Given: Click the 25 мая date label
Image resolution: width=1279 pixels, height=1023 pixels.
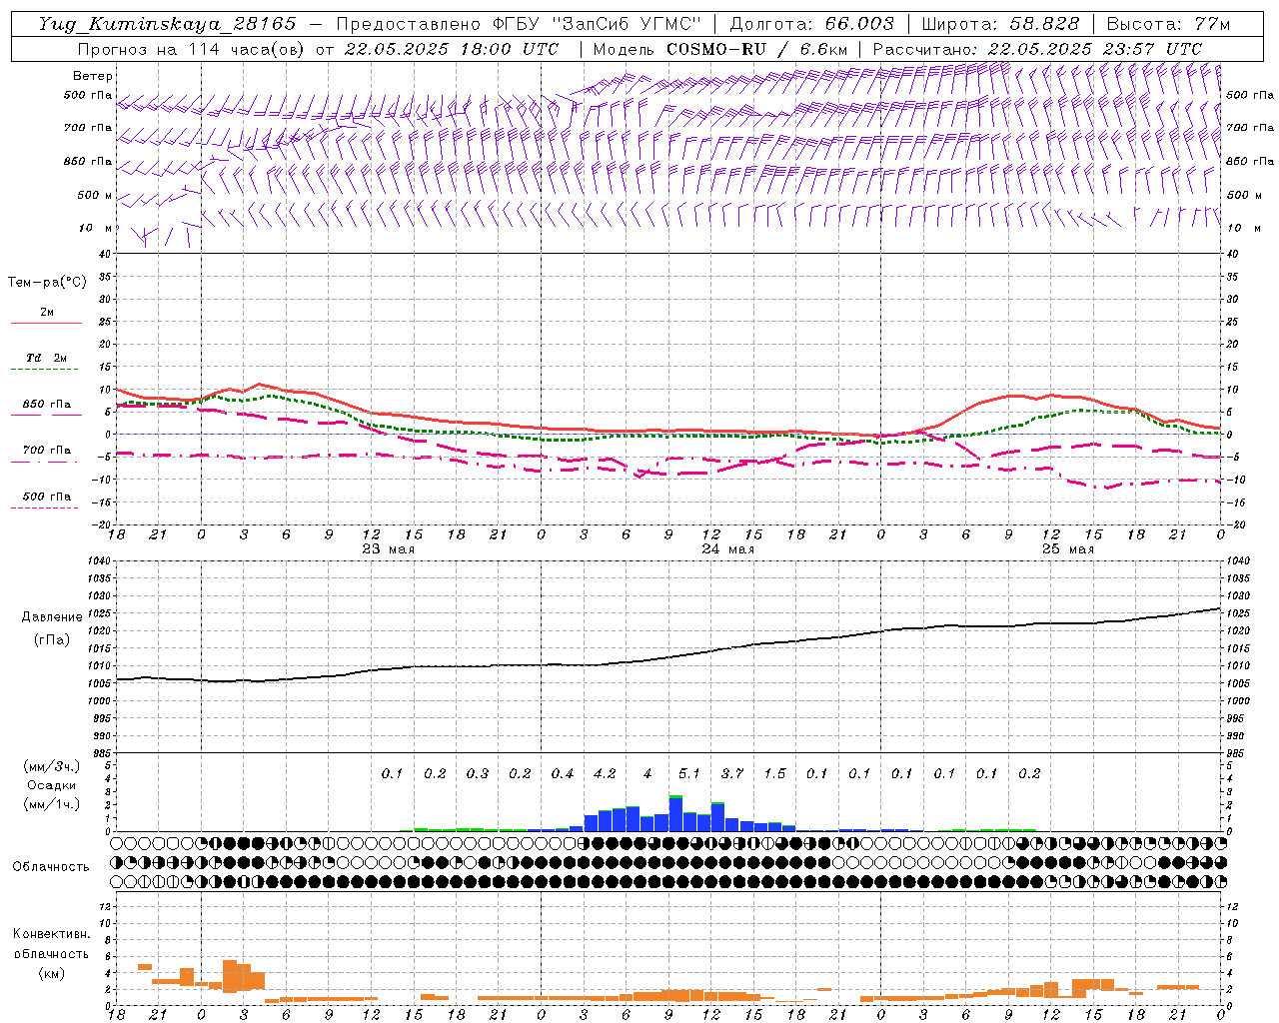Looking at the screenshot, I should [x=1067, y=549].
